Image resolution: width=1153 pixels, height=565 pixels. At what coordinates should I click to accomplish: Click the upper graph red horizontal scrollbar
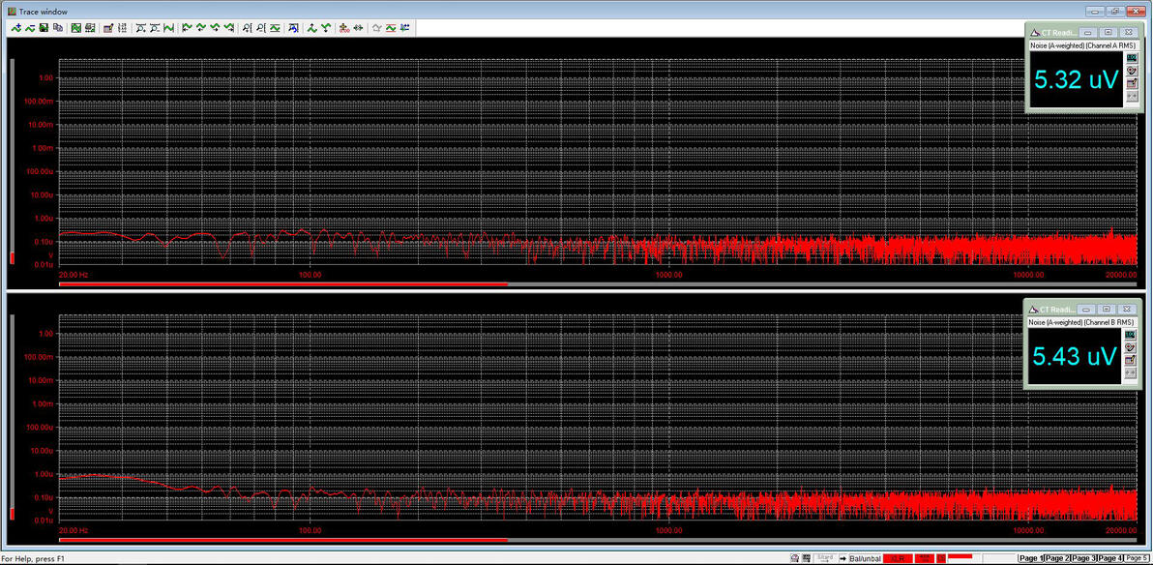(x=283, y=283)
